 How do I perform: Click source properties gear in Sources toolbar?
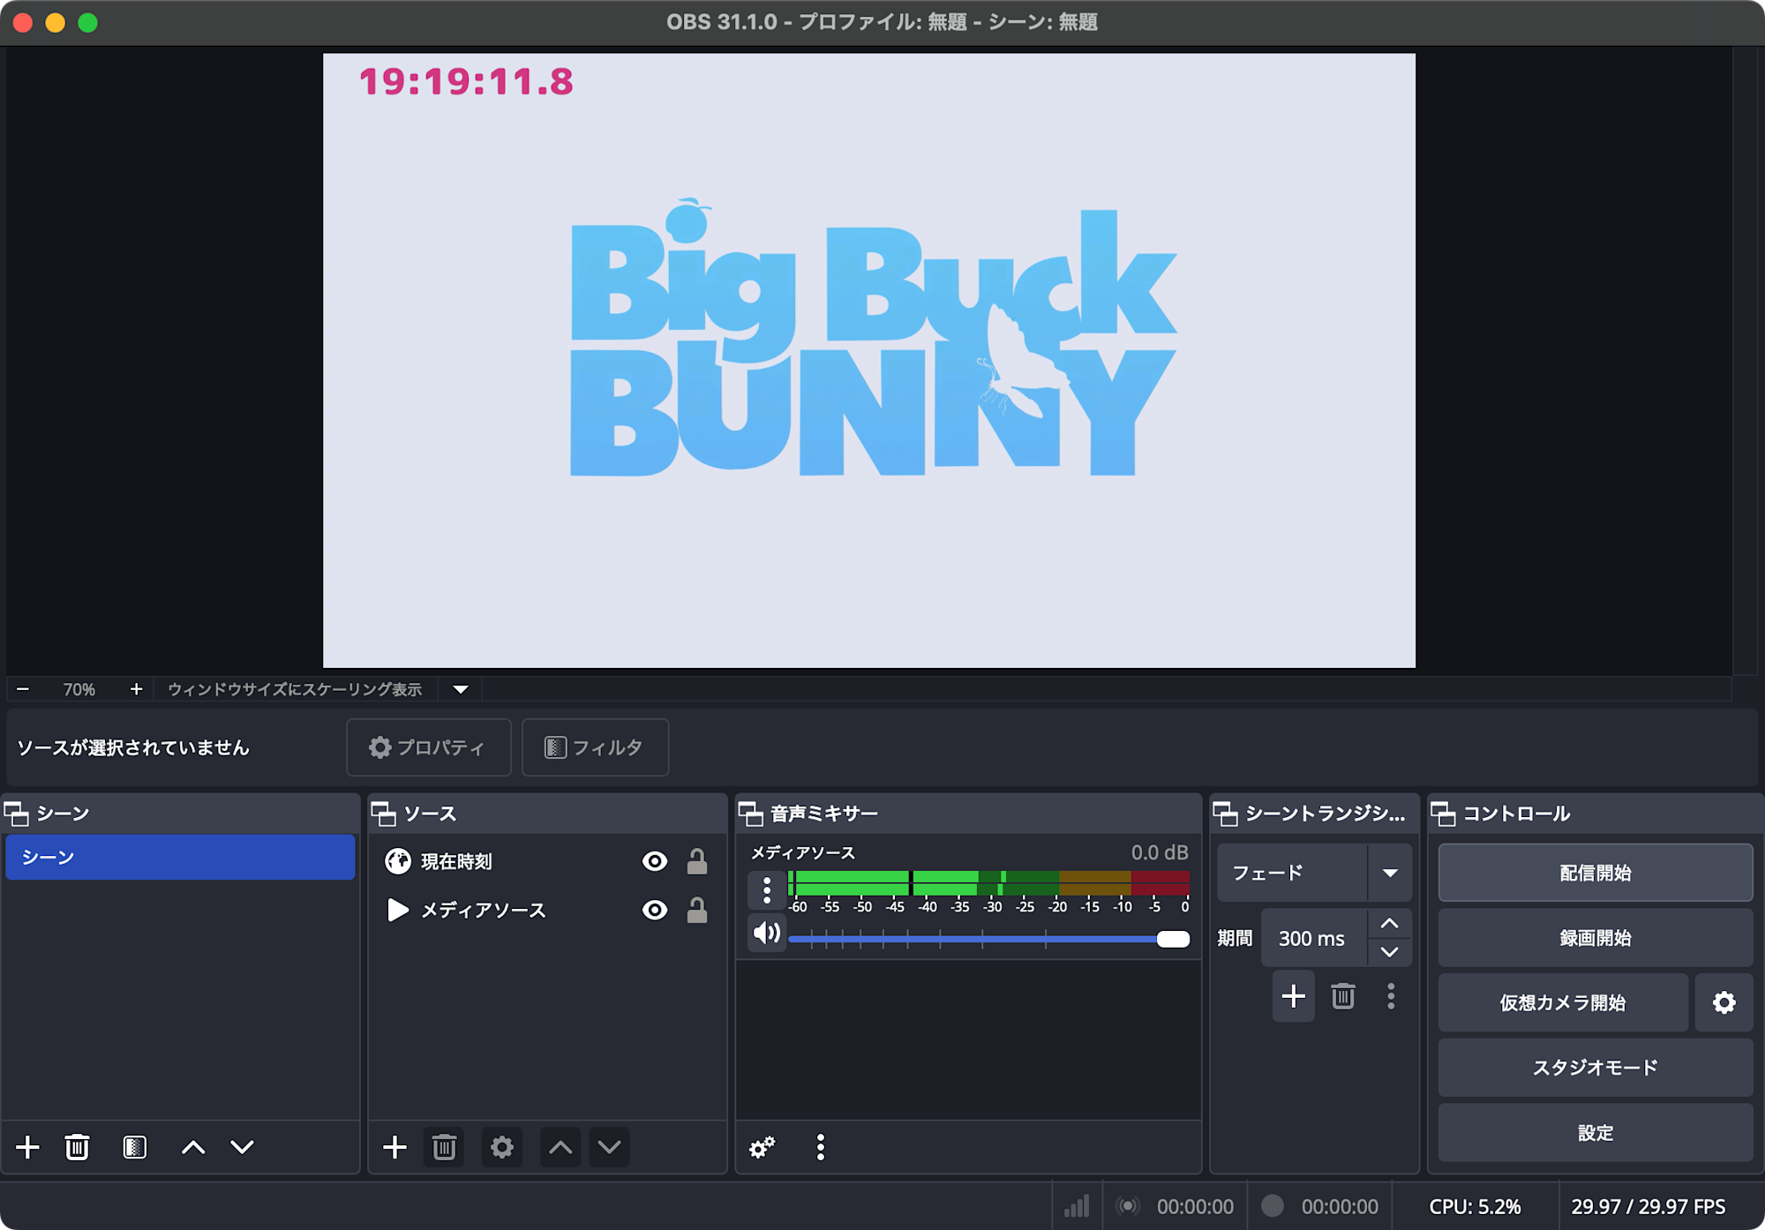501,1147
